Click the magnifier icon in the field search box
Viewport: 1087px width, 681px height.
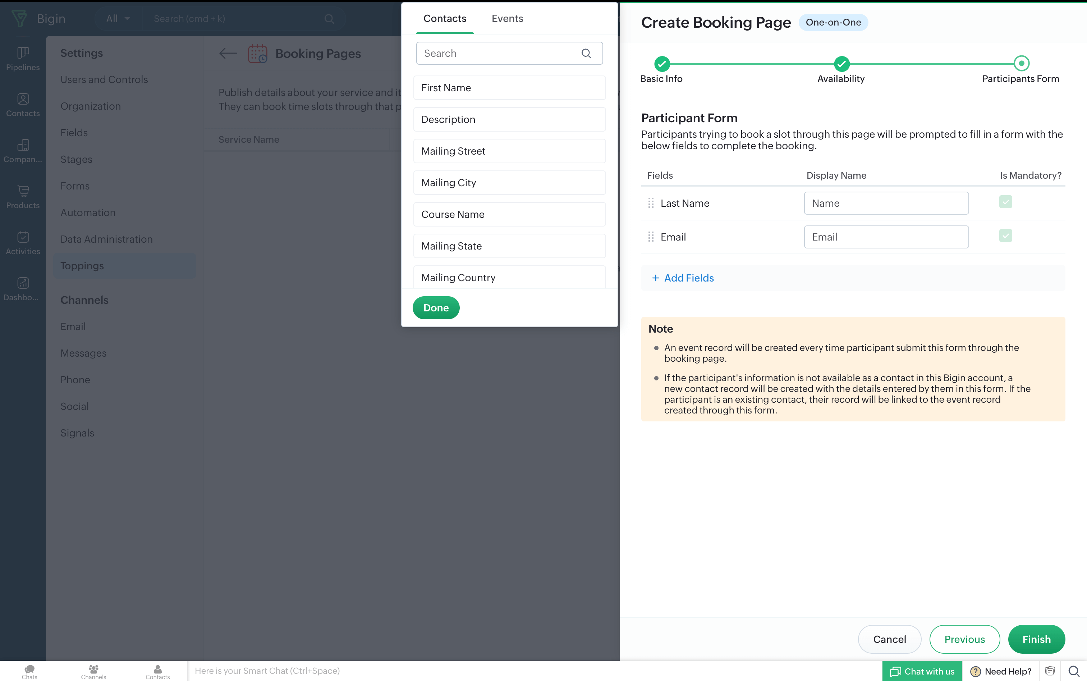pos(586,53)
